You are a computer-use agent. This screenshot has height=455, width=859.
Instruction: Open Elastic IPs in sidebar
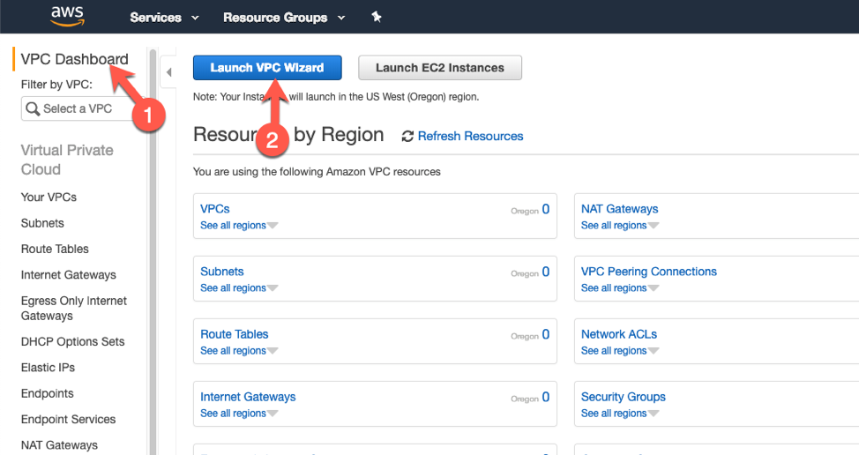click(48, 368)
